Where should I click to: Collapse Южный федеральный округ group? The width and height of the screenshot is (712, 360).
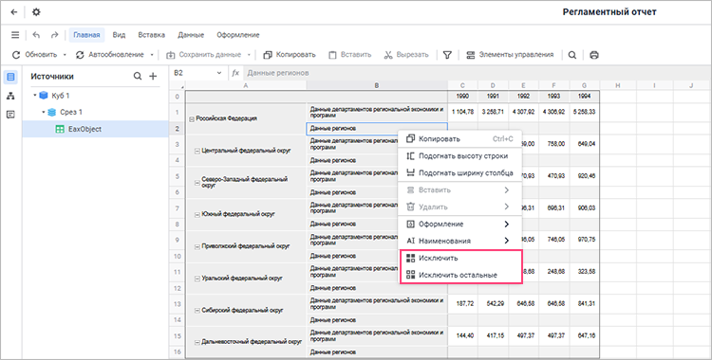click(197, 215)
